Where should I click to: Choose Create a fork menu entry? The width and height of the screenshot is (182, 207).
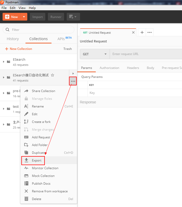pos(49,122)
